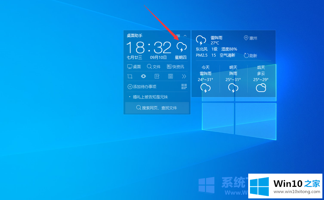Select the 后天 forecast column
This screenshot has width=324, height=200.
261,78
